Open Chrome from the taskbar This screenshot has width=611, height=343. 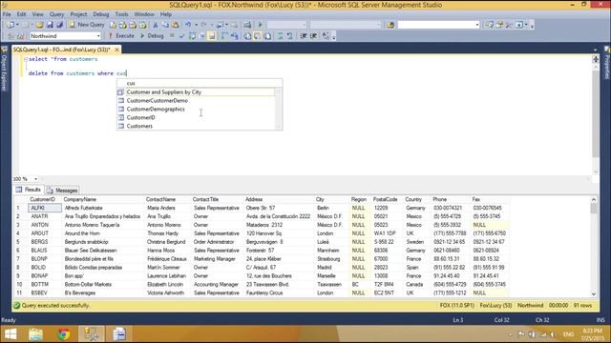coord(64,334)
